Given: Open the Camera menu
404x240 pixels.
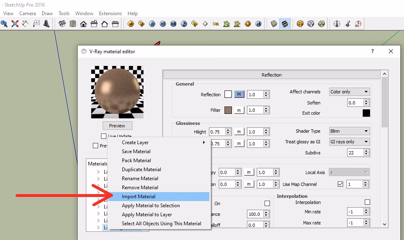Looking at the screenshot, I should click(x=27, y=14).
